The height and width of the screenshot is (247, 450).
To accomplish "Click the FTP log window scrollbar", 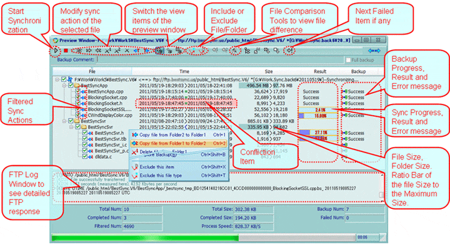I will click(382, 187).
